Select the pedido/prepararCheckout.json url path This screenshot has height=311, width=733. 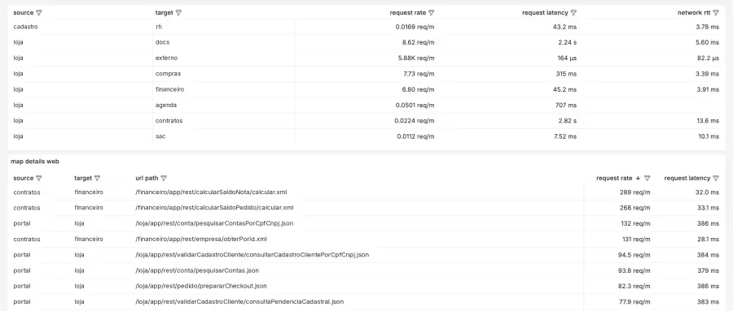(201, 286)
